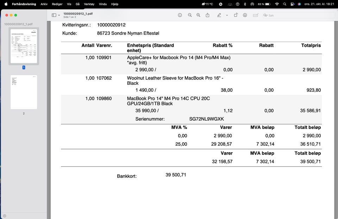Zoom in on the PDF page

[x=198, y=15]
